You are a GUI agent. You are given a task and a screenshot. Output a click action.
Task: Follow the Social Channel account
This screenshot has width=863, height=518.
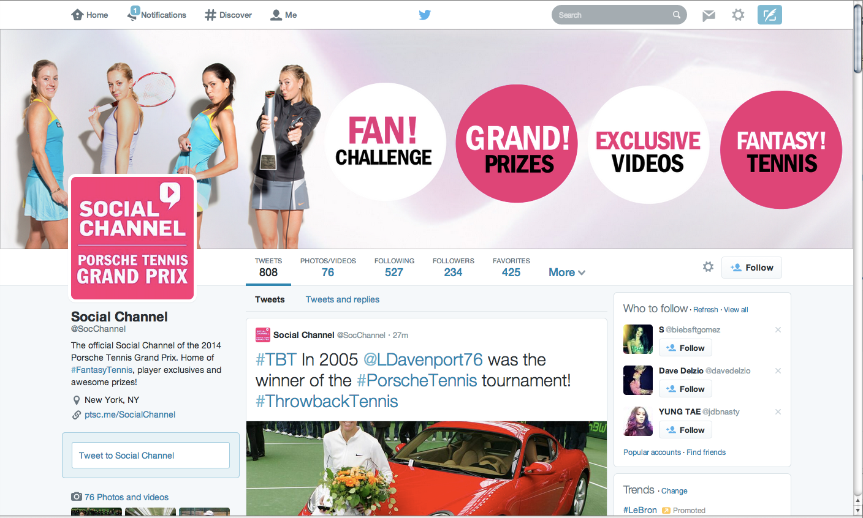(x=751, y=268)
